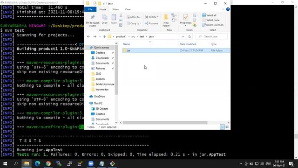Viewport: 298px width, 168px height.
Task: Click the Paste shortcut icon
Action: pyautogui.click(x=121, y=25)
